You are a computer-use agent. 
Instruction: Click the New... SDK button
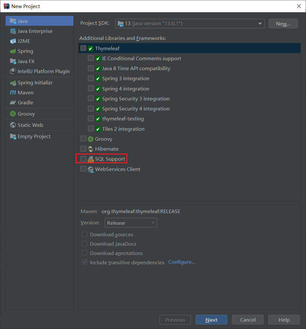click(x=283, y=23)
